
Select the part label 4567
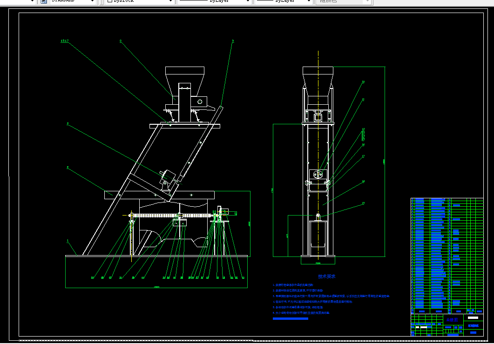click(x=65, y=41)
